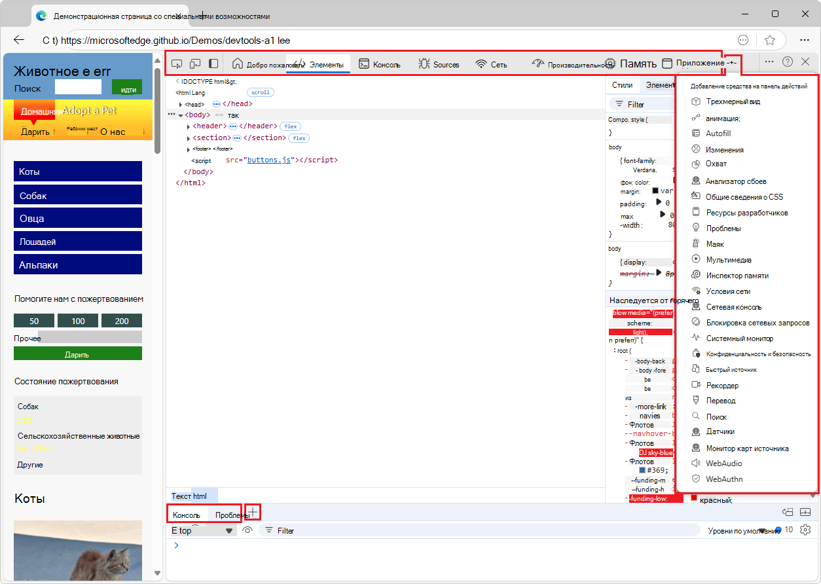
Task: Click the green Дарить donation button
Action: tap(77, 354)
